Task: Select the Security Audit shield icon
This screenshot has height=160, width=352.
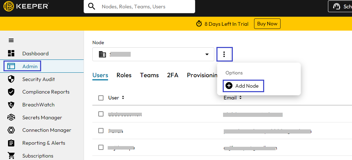Action: (x=11, y=79)
